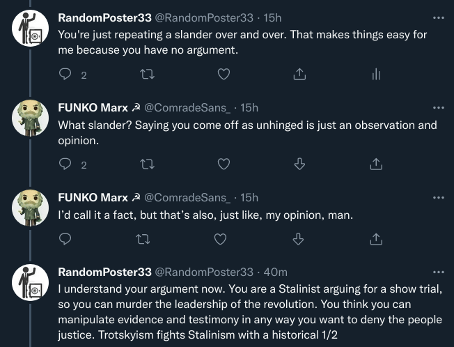Reply to the "repeating a slander" tweet
The height and width of the screenshot is (347, 454).
[x=65, y=75]
